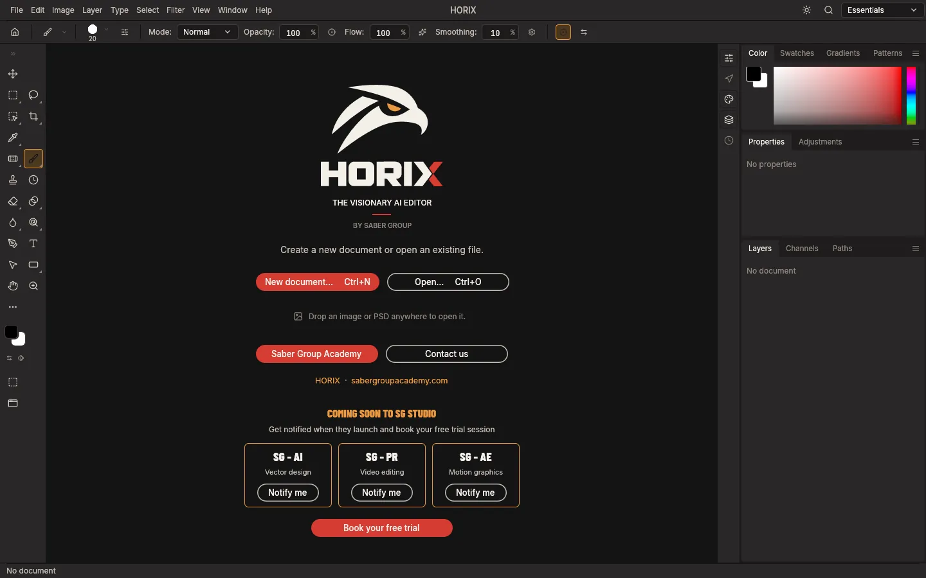Select the Crop tool
This screenshot has width=926, height=578.
33,116
